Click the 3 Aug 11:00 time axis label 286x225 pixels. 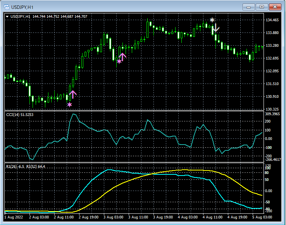click(139, 218)
